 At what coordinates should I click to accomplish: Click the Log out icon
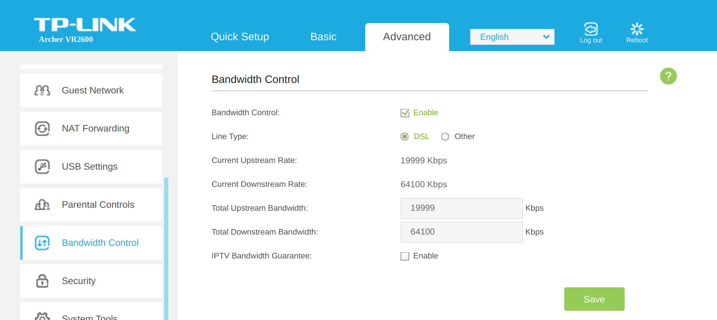click(591, 29)
